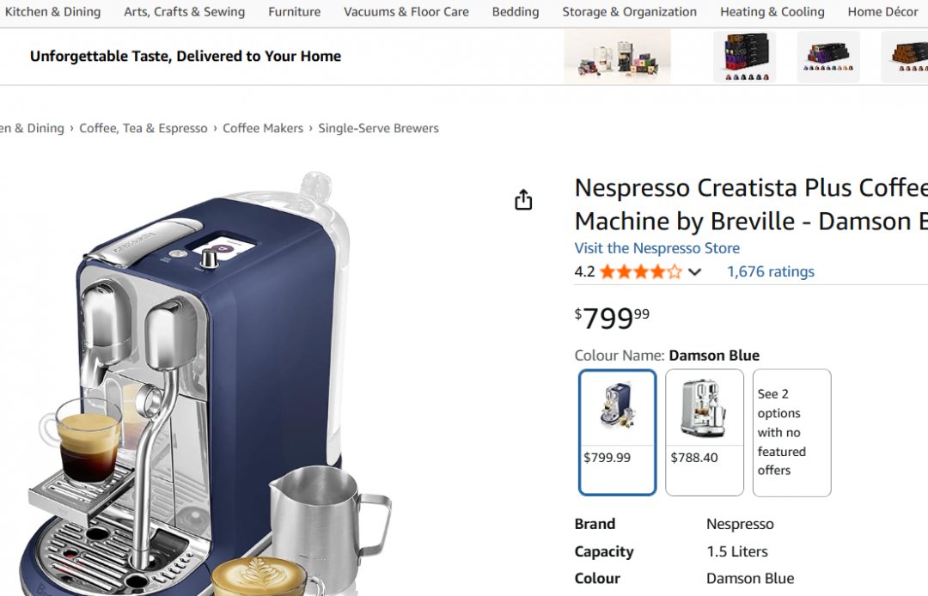Click the Heating & Cooling menu item

pyautogui.click(x=772, y=12)
